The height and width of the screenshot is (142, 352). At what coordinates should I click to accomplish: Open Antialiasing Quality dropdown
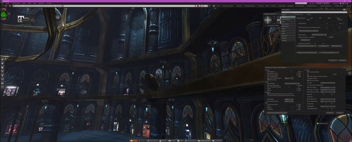(289, 101)
